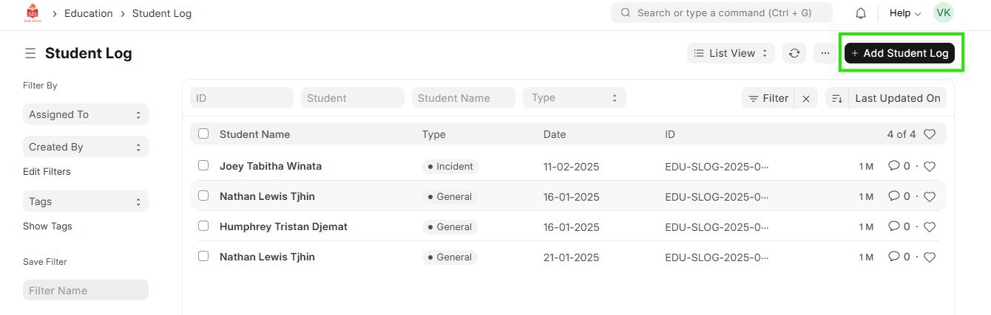Image resolution: width=991 pixels, height=315 pixels.
Task: Tick the Humphrey Tristan Djemat checkbox
Action: click(203, 226)
